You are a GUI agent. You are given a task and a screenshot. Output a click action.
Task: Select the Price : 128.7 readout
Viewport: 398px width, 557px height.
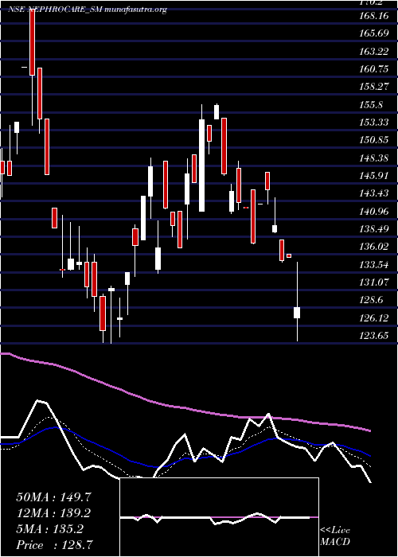55,545
